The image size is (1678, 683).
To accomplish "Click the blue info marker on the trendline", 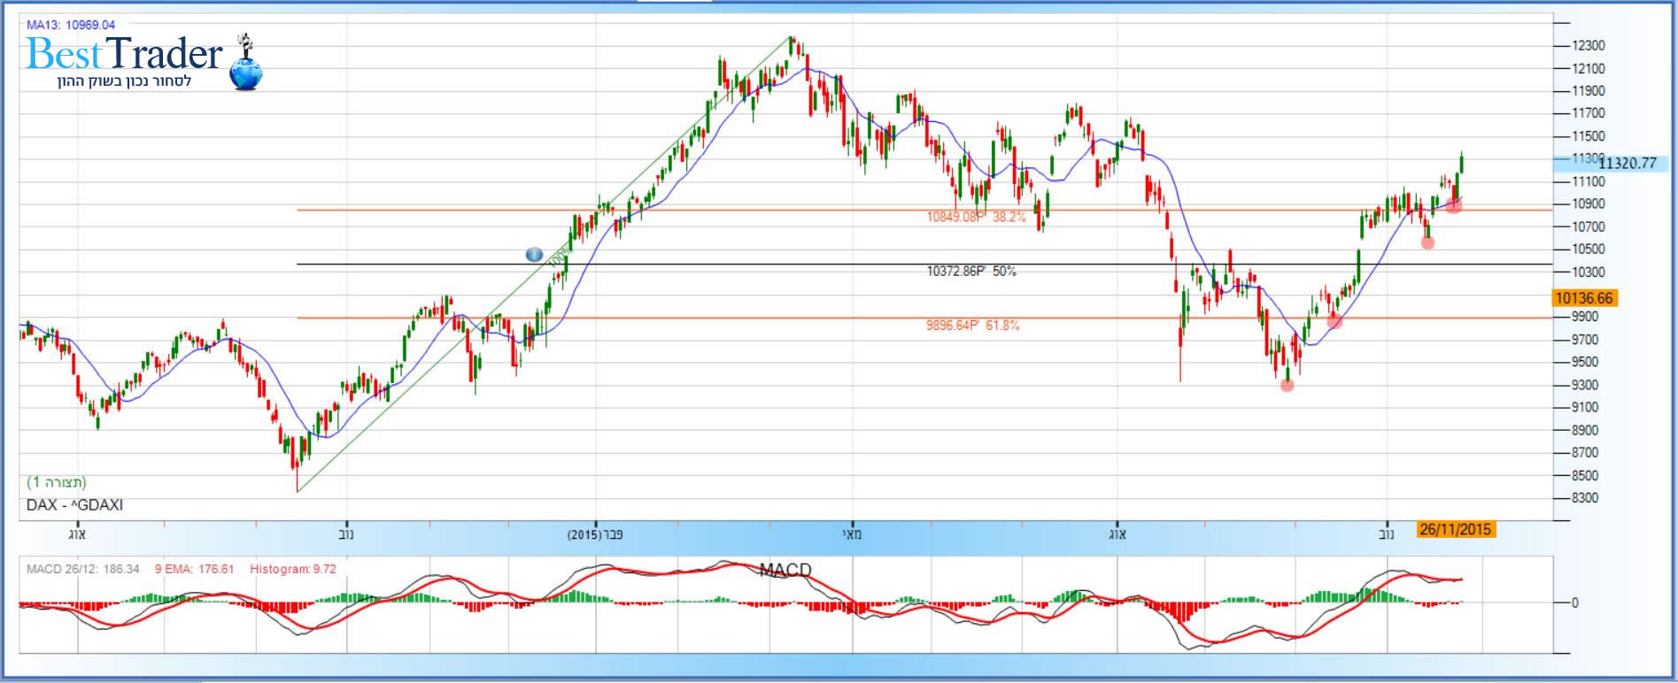I will (x=534, y=255).
